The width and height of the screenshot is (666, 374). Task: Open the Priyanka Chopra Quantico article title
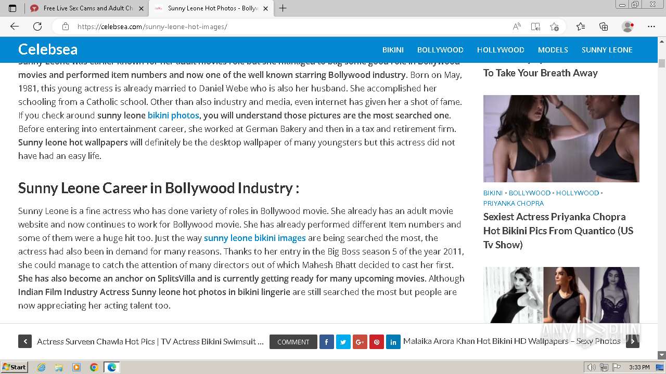(x=558, y=231)
